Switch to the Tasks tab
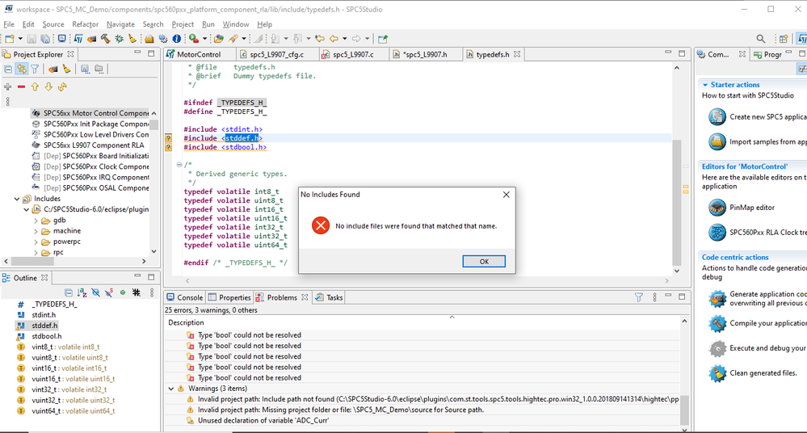This screenshot has width=807, height=433. (329, 297)
